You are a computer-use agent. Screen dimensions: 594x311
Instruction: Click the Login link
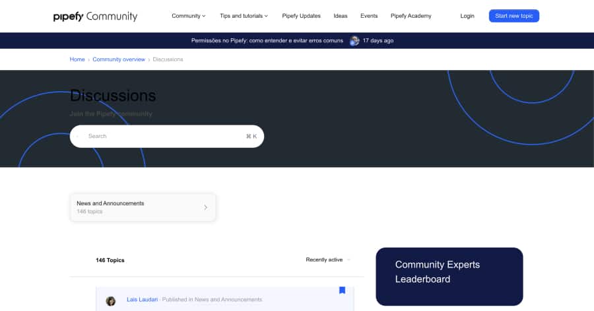coord(467,16)
